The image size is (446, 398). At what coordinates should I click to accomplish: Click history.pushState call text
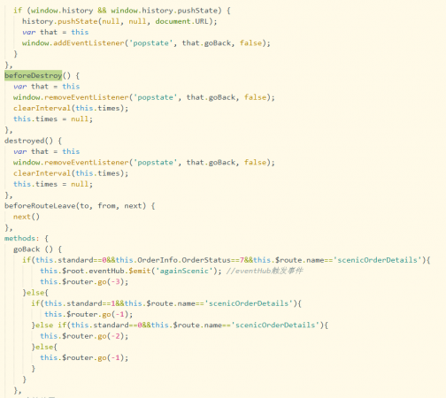(x=60, y=21)
